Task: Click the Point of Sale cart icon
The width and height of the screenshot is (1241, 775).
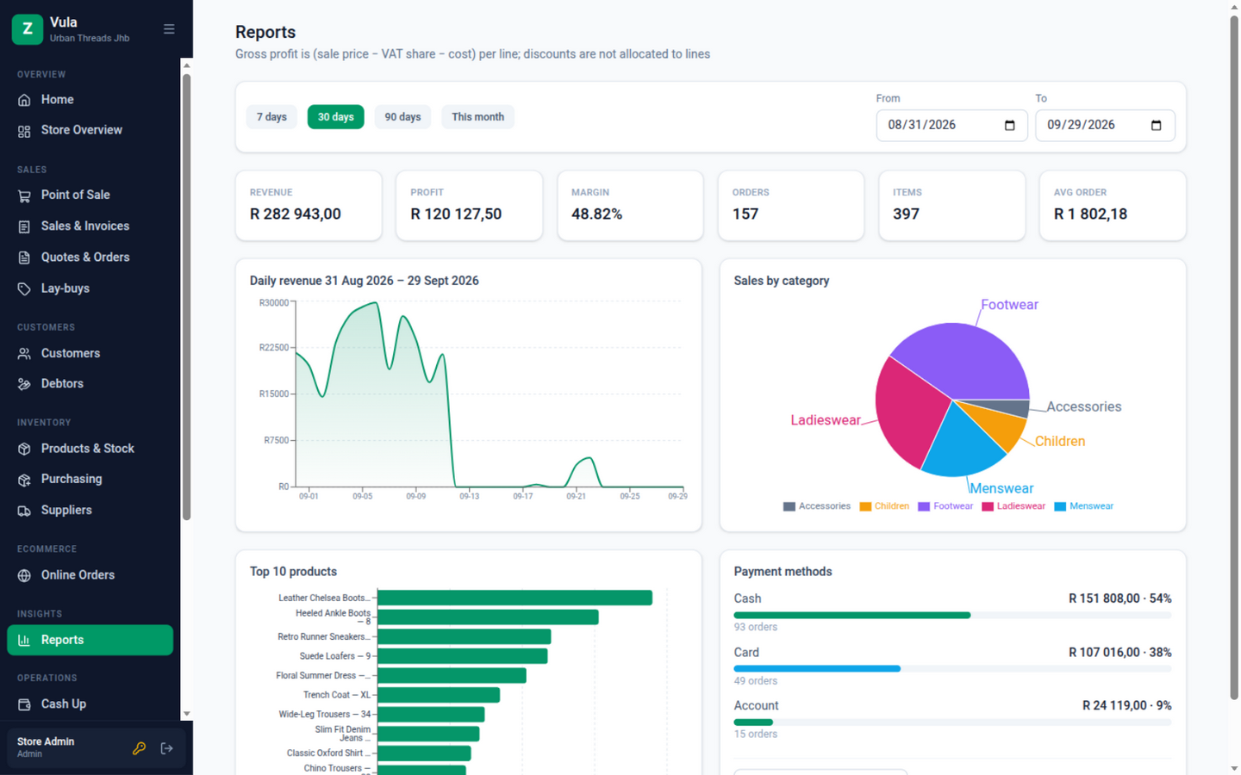Action: point(24,195)
